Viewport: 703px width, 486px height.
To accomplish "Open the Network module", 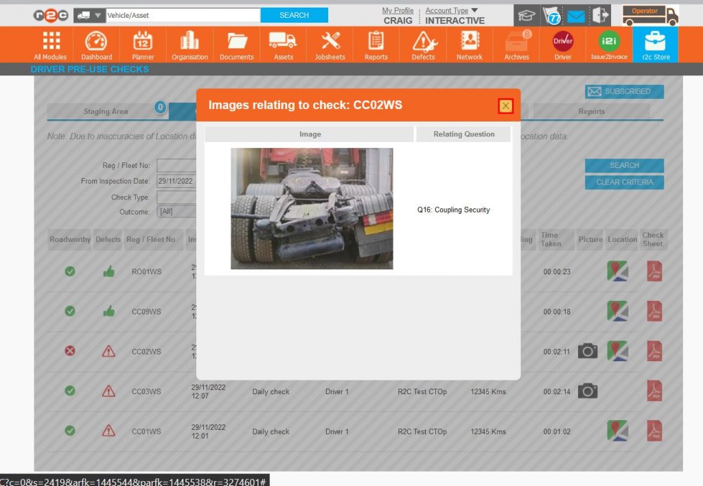I will (469, 45).
